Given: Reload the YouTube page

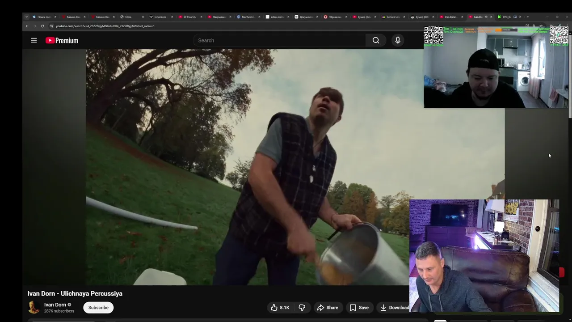Looking at the screenshot, I should [42, 26].
